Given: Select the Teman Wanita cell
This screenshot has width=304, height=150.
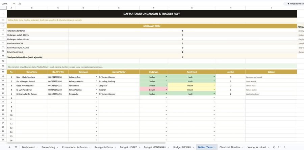Looking at the screenshot, I should point(83,90).
